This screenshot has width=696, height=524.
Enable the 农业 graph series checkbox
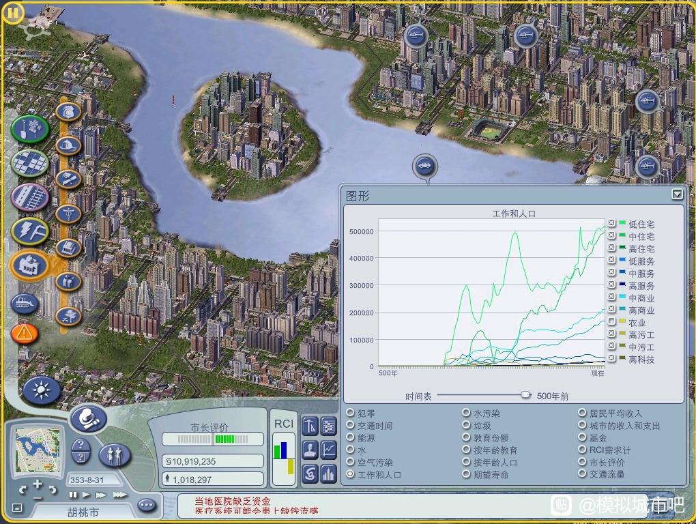pyautogui.click(x=611, y=321)
